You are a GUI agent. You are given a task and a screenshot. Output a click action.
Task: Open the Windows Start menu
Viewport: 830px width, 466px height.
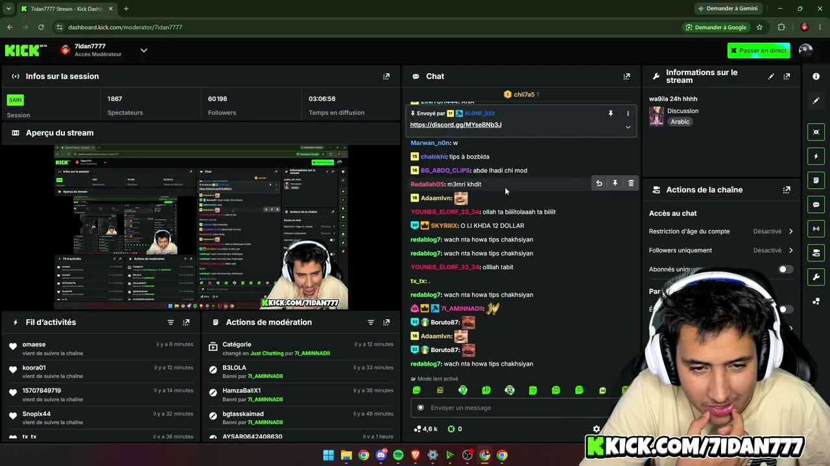click(x=329, y=455)
